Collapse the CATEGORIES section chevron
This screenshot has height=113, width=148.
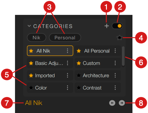(x=29, y=26)
